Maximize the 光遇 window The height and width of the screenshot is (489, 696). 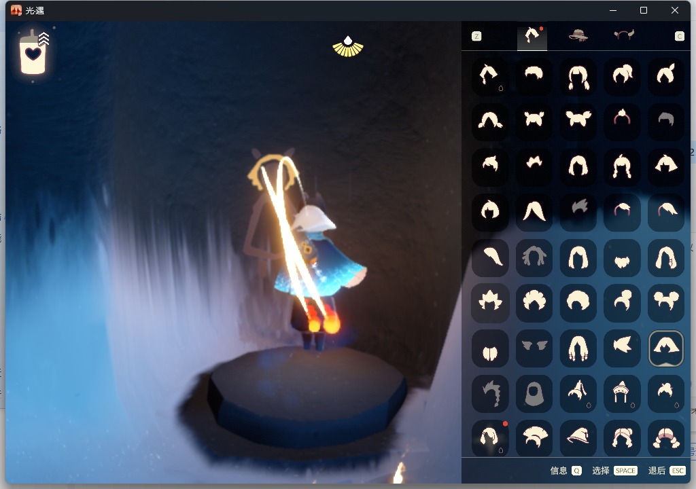(x=643, y=10)
